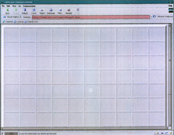The height and width of the screenshot is (135, 174).
Task: Select the Lookup personal toolbar item
Action: pos(19,22)
